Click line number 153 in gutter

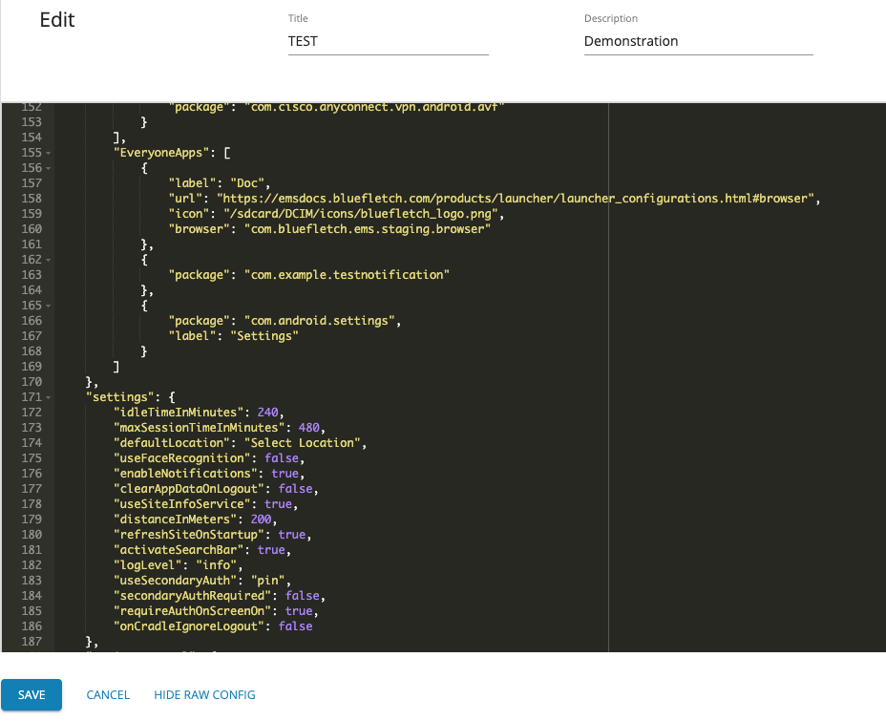32,122
